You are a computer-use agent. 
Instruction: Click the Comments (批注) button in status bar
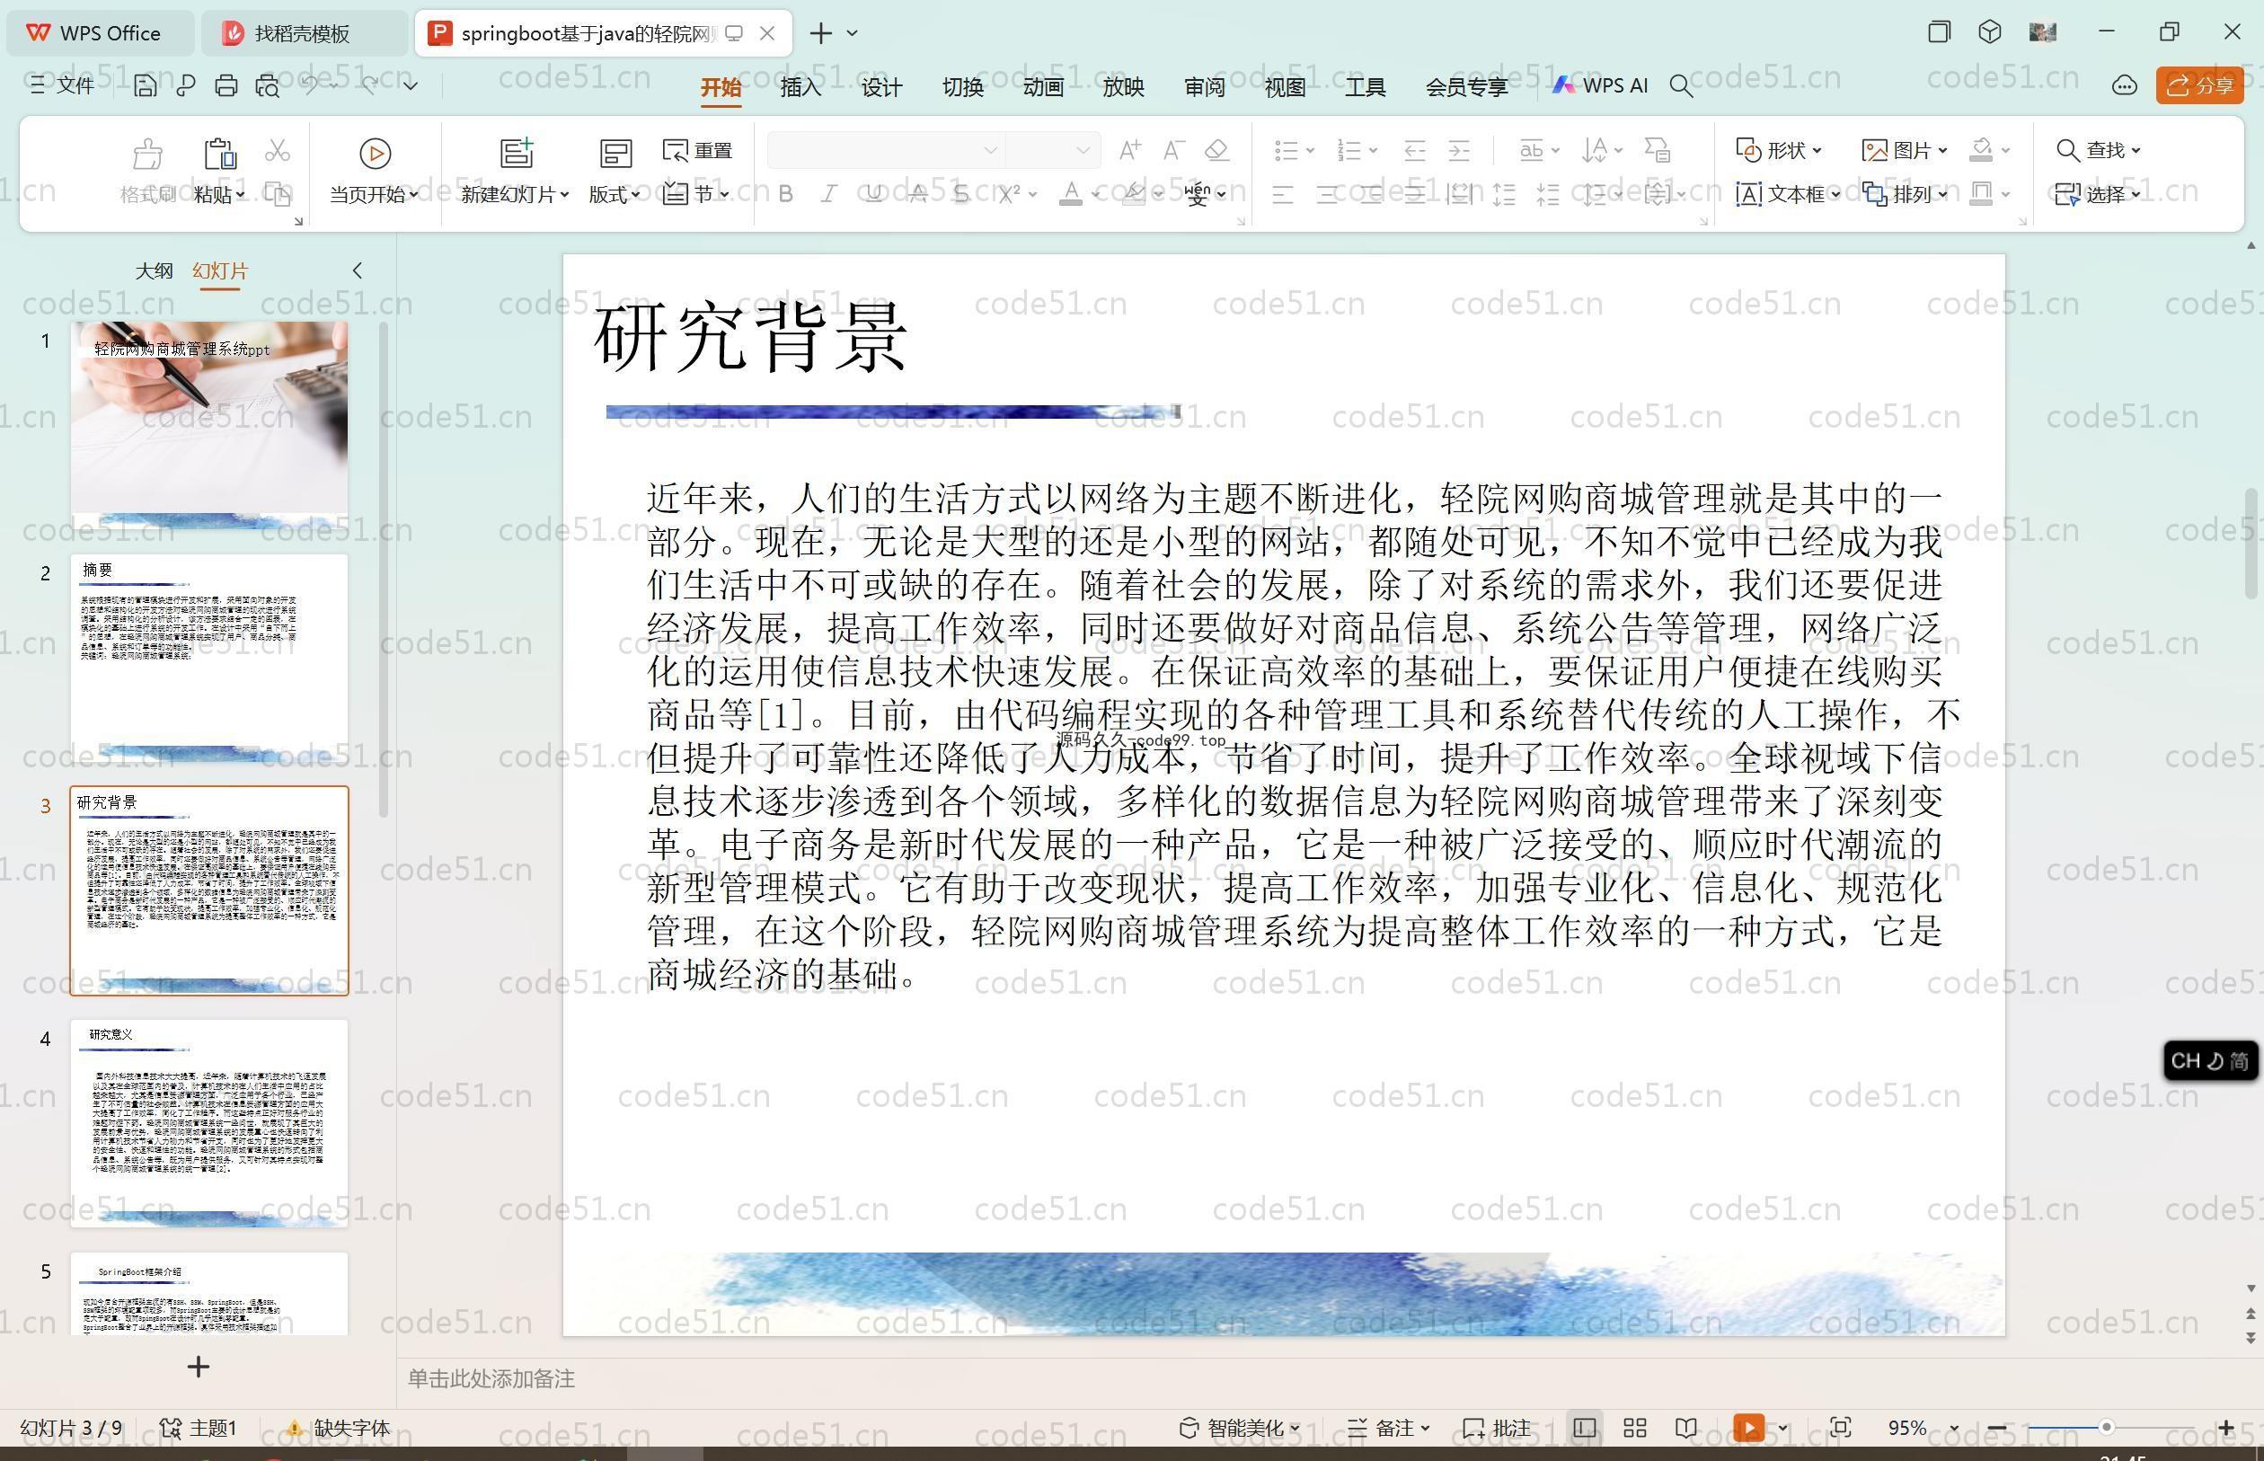pyautogui.click(x=1496, y=1428)
